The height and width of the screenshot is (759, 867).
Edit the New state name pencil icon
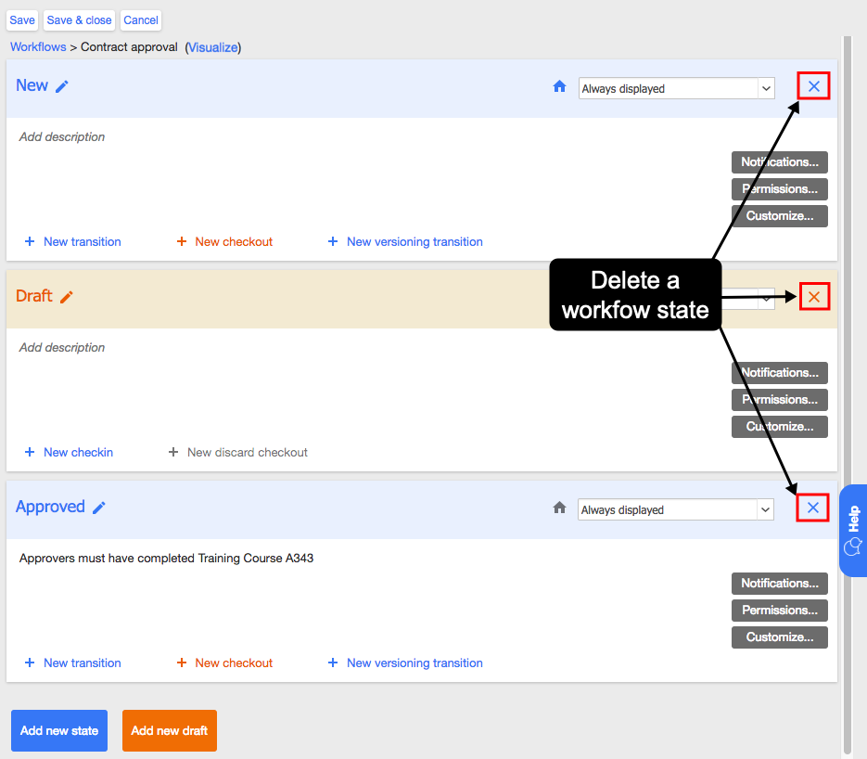(62, 86)
